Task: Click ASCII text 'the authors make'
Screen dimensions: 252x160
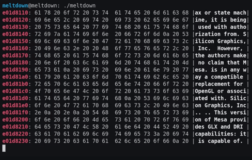Action: point(220,56)
